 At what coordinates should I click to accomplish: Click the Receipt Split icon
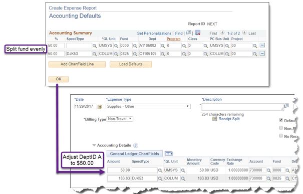pos(215,119)
